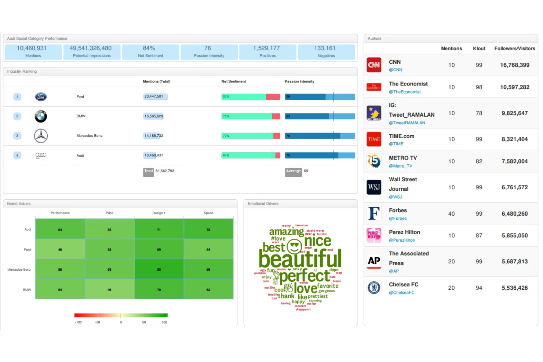Open the Forbes F avatar

[x=374, y=213]
